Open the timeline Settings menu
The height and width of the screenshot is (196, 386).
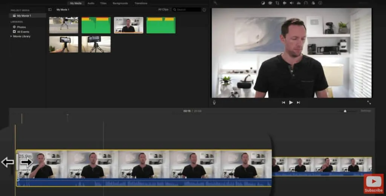click(366, 111)
